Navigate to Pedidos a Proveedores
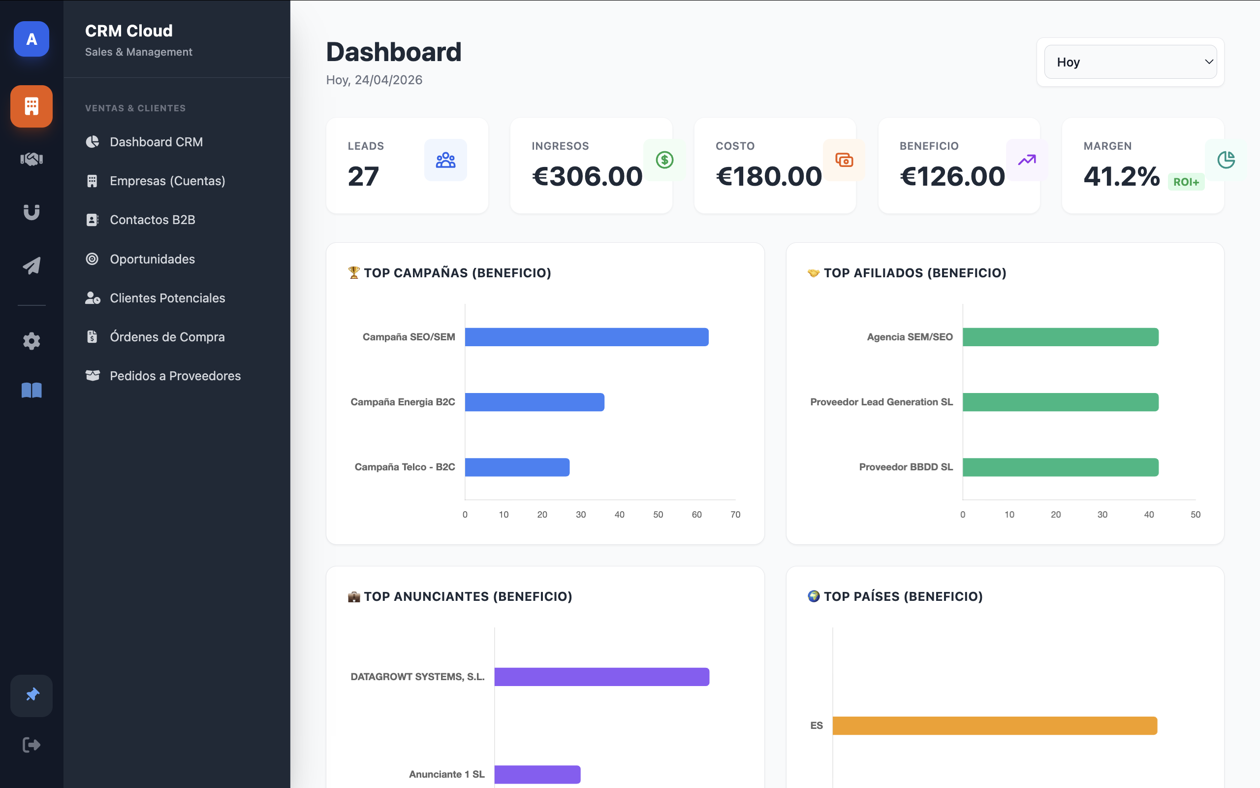This screenshot has width=1260, height=788. [175, 375]
